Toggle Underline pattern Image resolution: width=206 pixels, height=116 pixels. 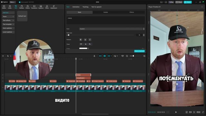85,40
